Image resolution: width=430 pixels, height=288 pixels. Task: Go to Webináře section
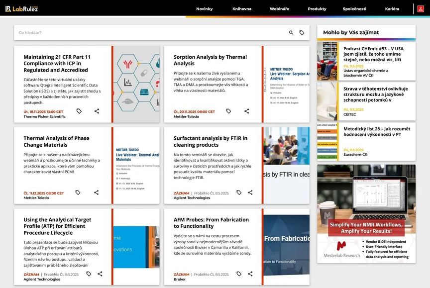coord(279,9)
